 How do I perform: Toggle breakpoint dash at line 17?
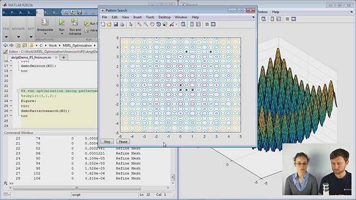point(11,66)
